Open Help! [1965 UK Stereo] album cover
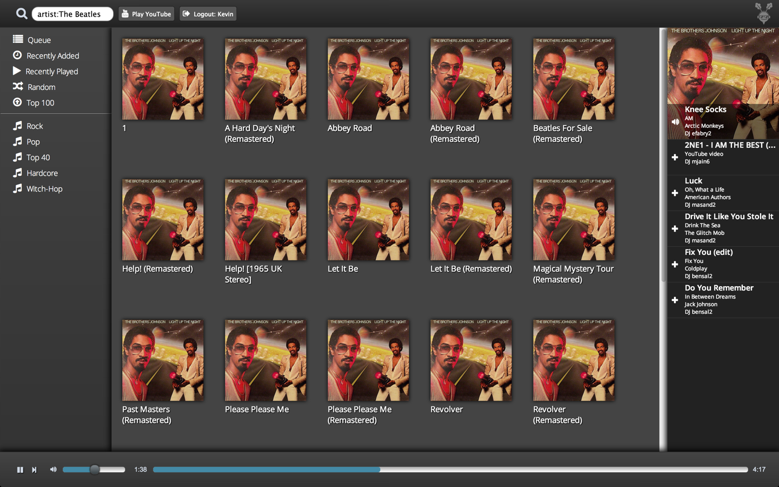This screenshot has width=779, height=487. tap(266, 220)
